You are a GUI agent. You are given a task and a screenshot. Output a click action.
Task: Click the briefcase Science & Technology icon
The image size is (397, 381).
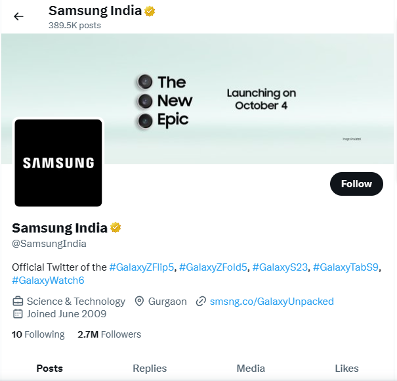[x=18, y=302]
